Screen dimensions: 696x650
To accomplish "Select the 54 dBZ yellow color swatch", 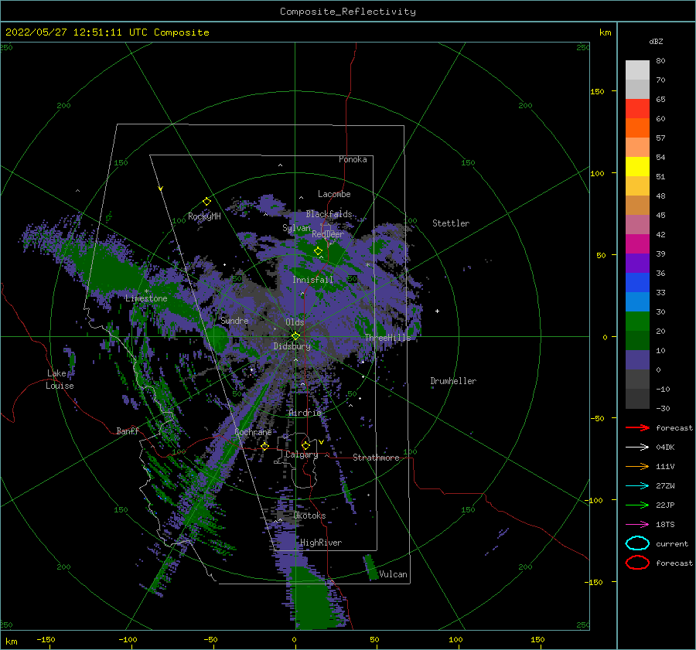I will (637, 166).
